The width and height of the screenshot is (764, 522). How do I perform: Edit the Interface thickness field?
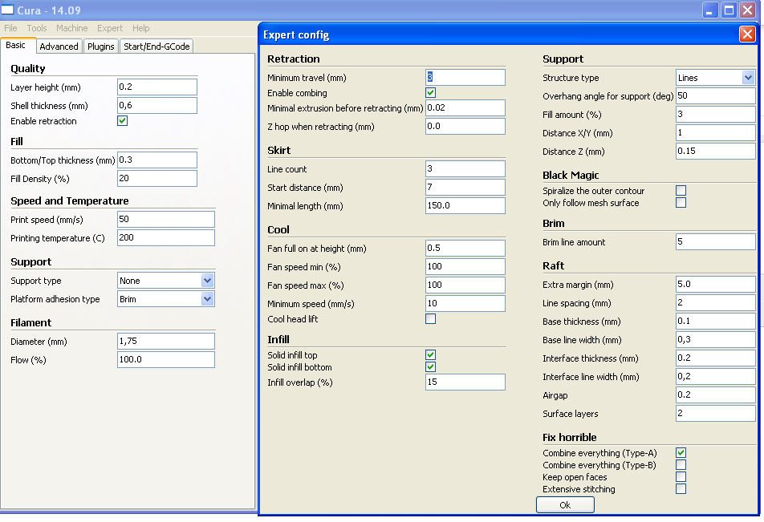[x=716, y=358]
